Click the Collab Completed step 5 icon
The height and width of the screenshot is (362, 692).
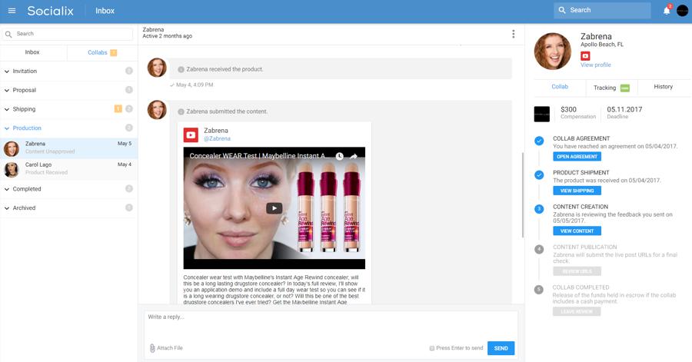pos(539,290)
